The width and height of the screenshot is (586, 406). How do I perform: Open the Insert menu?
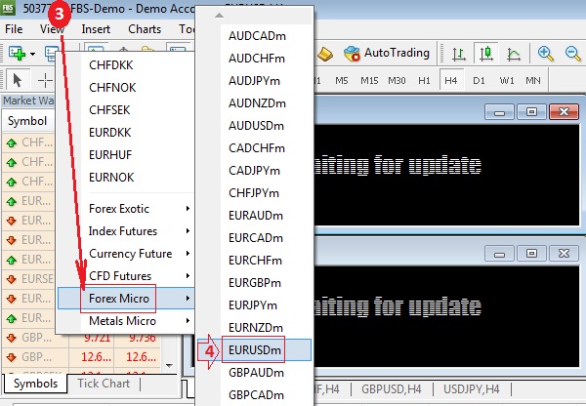[x=96, y=29]
